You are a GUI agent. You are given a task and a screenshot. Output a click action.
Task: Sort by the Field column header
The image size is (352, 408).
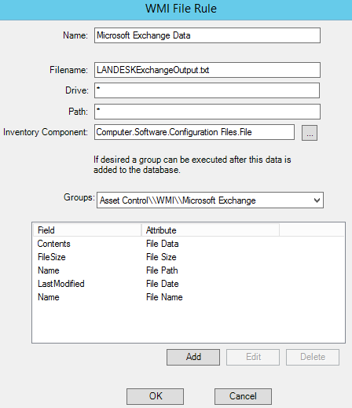(87, 230)
